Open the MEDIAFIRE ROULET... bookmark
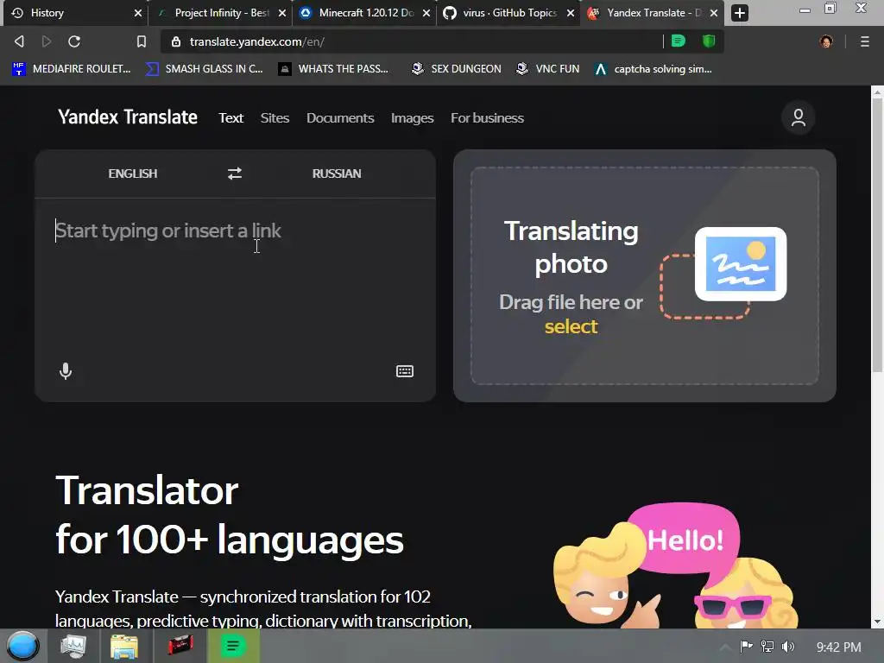The height and width of the screenshot is (663, 884). (x=72, y=69)
